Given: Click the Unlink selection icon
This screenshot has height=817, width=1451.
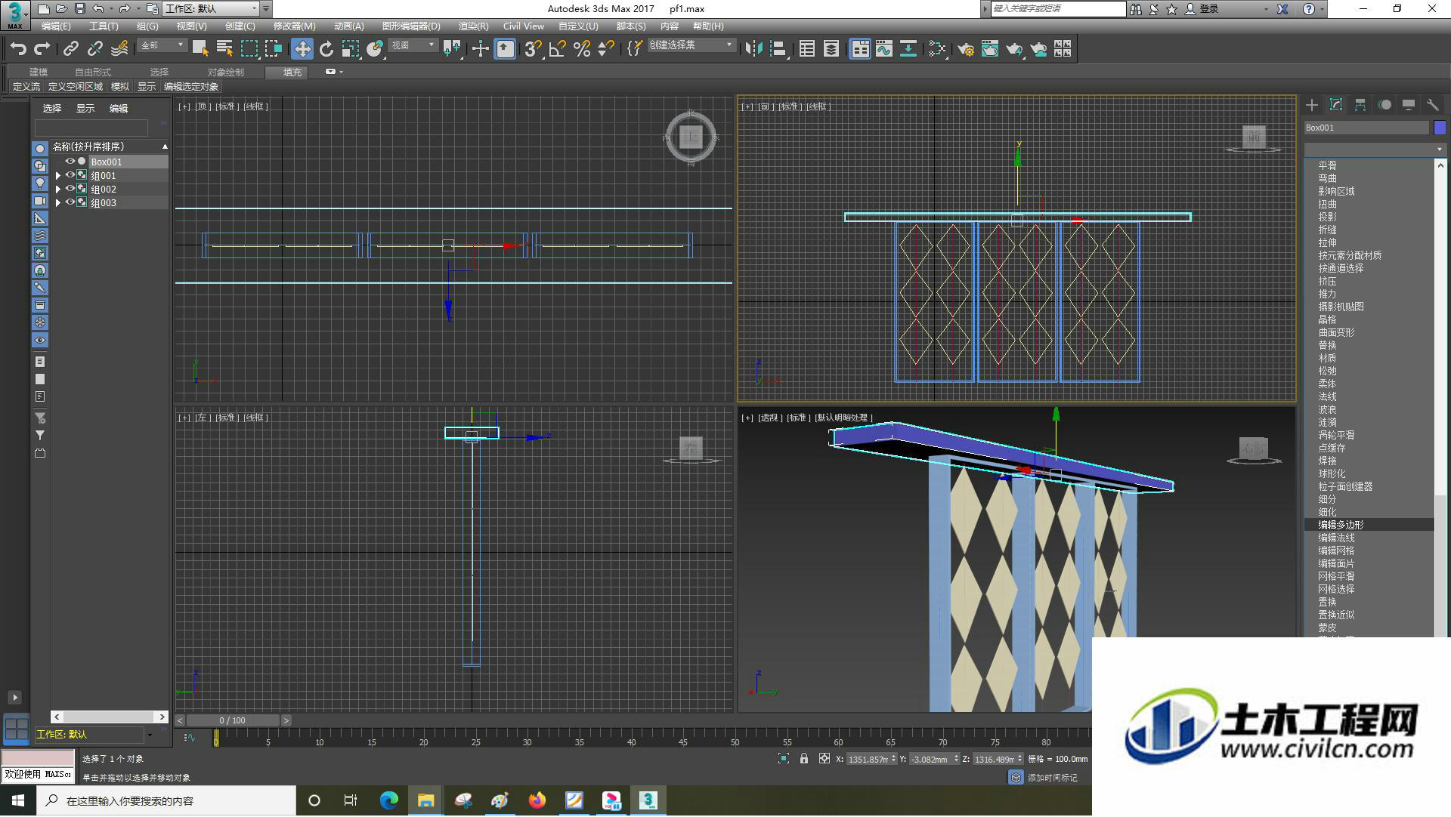Looking at the screenshot, I should pos(94,49).
